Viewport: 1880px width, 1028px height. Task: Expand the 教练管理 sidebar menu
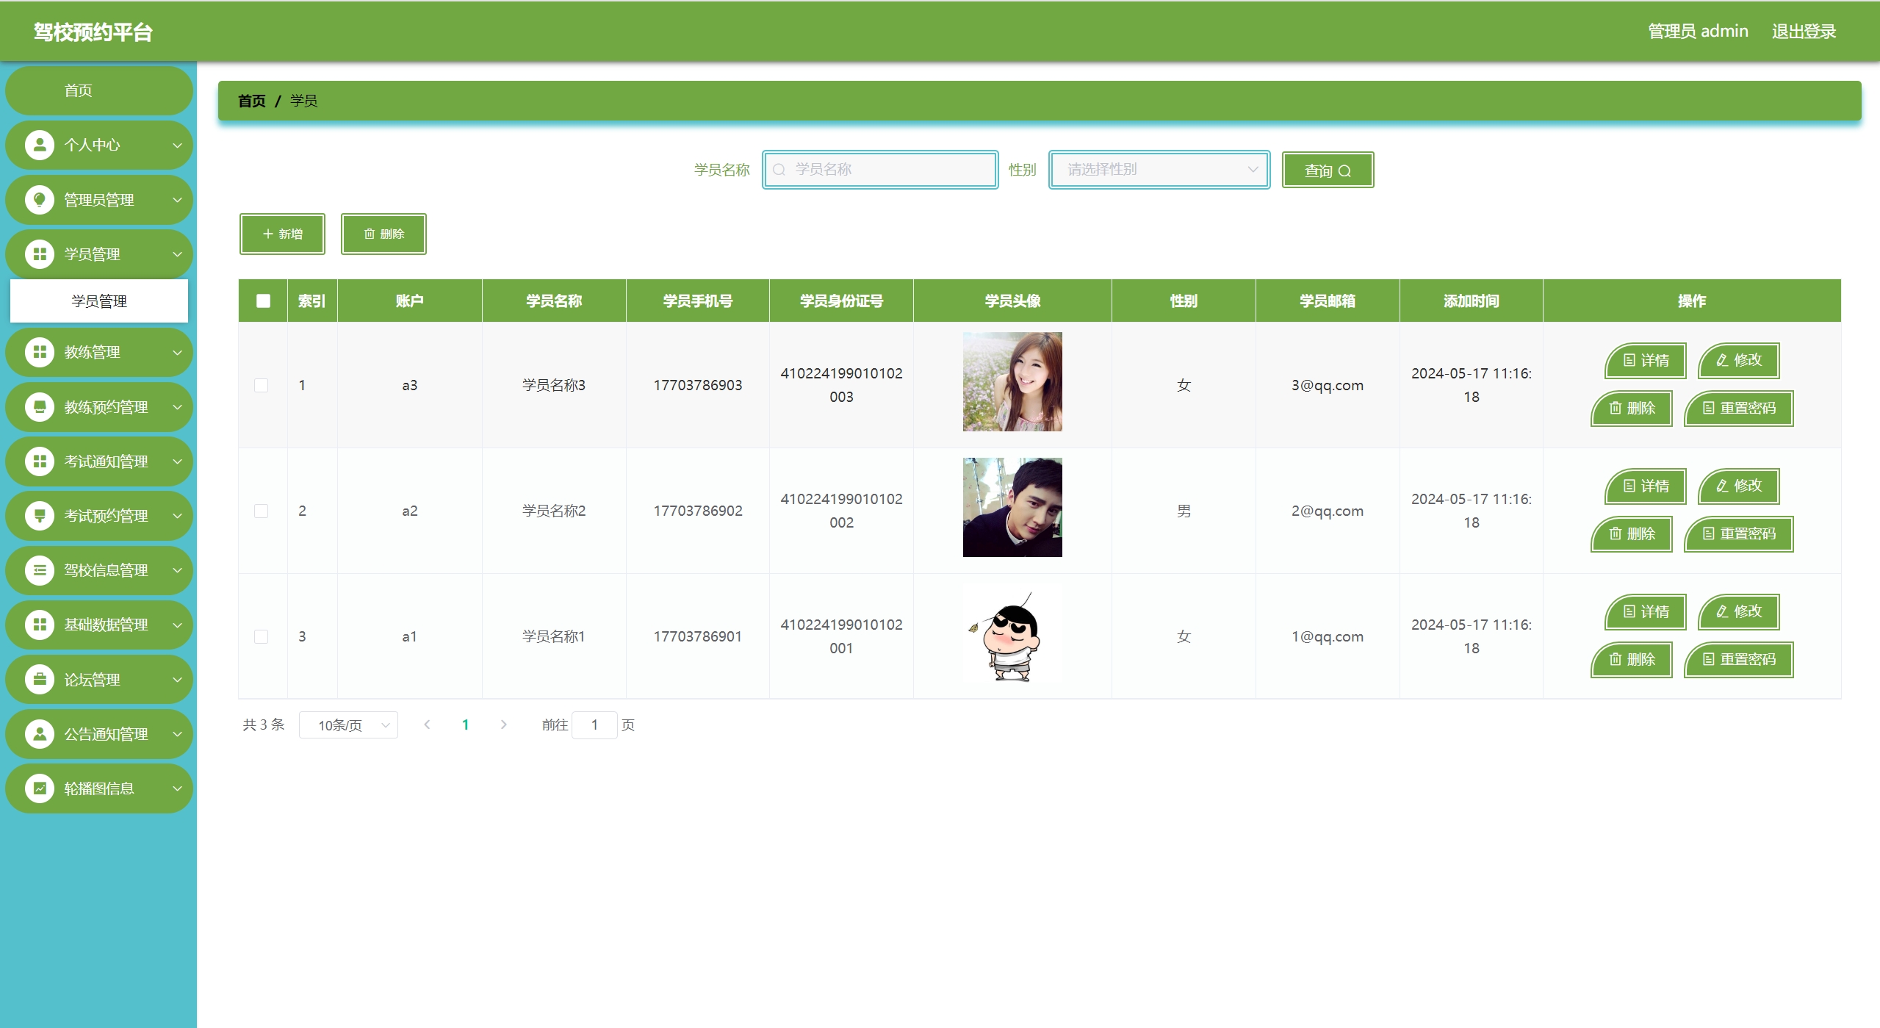99,352
